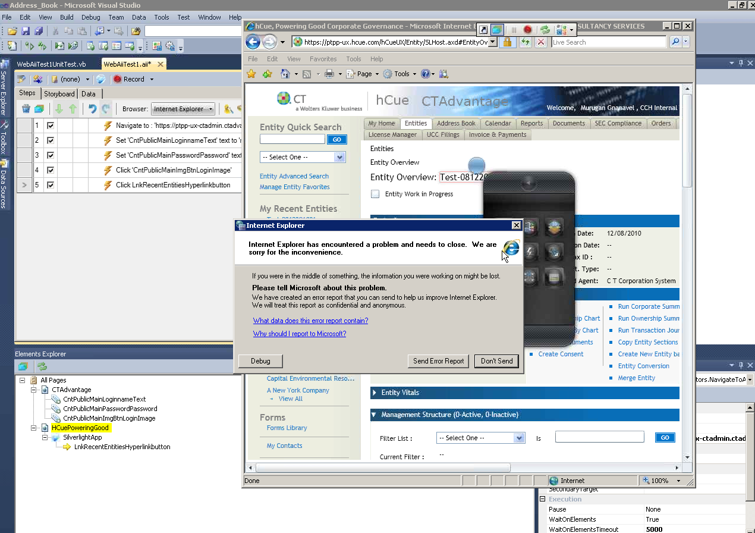The height and width of the screenshot is (533, 755).
Task: Click the red Record button icon in test toolbar
Action: 117,79
